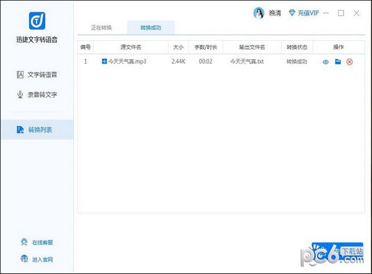372x274 pixels.
Task: Click 转换成功 status cell
Action: (x=297, y=61)
